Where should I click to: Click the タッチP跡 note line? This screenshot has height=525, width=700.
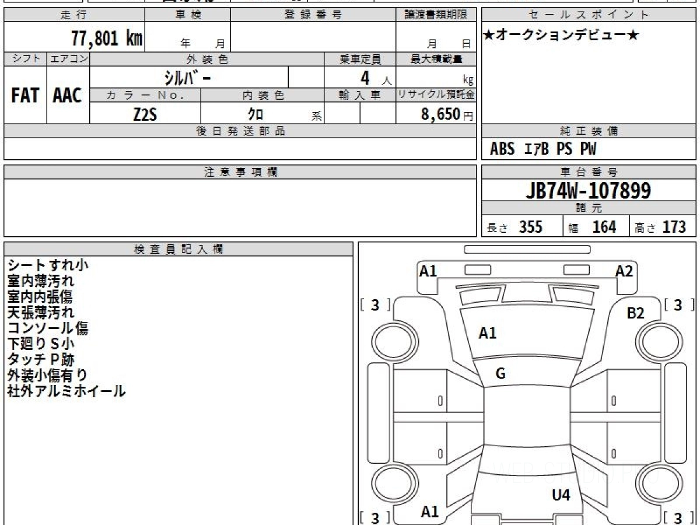coord(41,359)
